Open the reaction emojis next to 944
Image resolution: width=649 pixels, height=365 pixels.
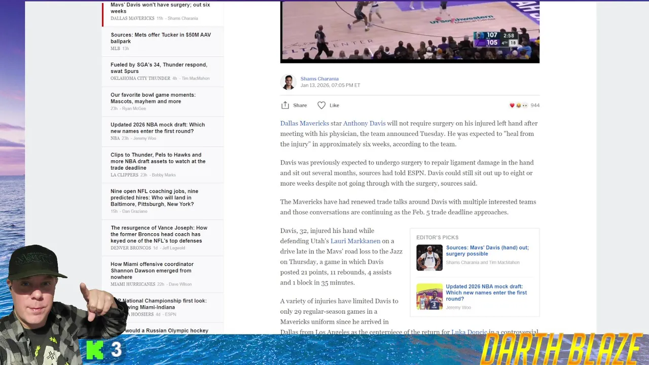click(x=518, y=105)
